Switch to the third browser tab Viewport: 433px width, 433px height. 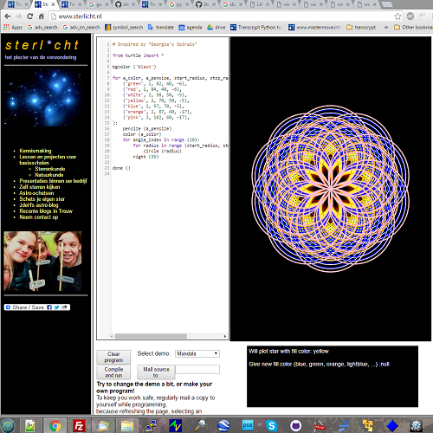72,4
